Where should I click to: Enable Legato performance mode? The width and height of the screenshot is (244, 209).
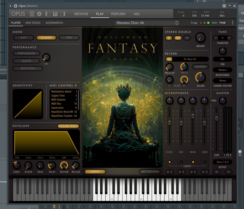(x=27, y=61)
